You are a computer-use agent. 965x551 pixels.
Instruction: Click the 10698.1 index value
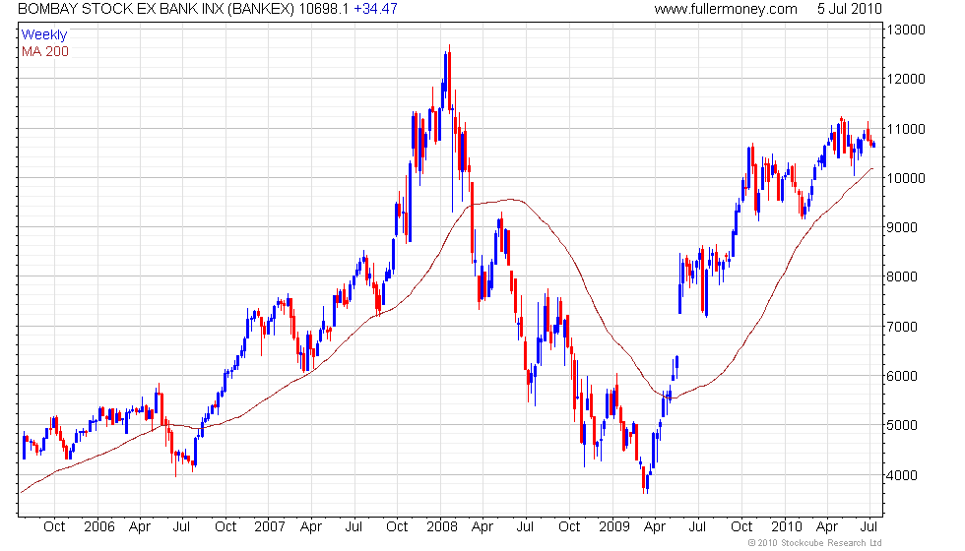point(324,9)
